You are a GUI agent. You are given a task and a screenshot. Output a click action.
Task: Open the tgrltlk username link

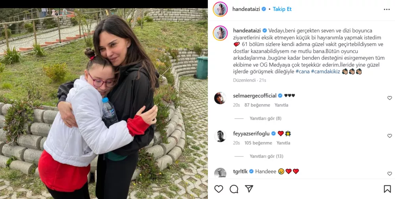[x=240, y=171]
